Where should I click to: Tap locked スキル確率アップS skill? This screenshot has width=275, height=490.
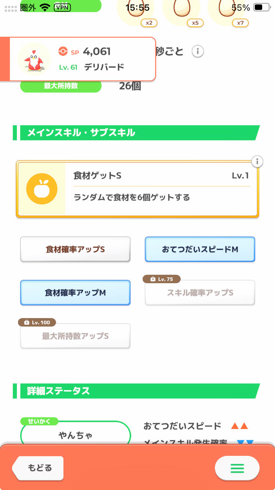[x=200, y=293]
